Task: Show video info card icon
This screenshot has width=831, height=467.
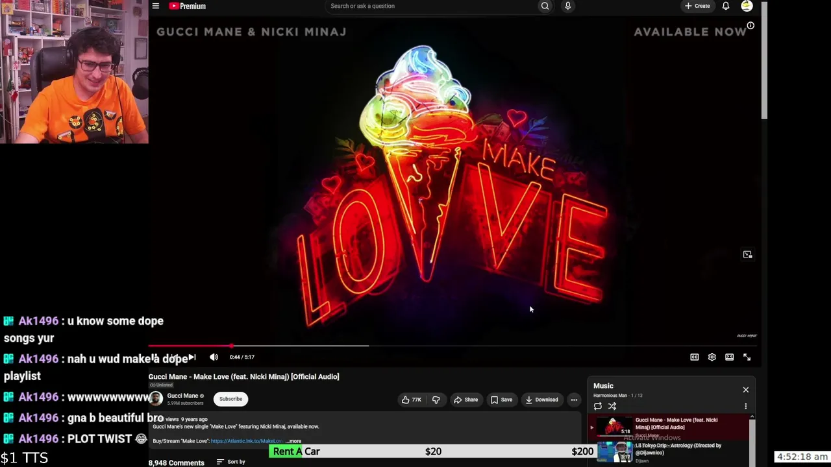Action: click(750, 26)
